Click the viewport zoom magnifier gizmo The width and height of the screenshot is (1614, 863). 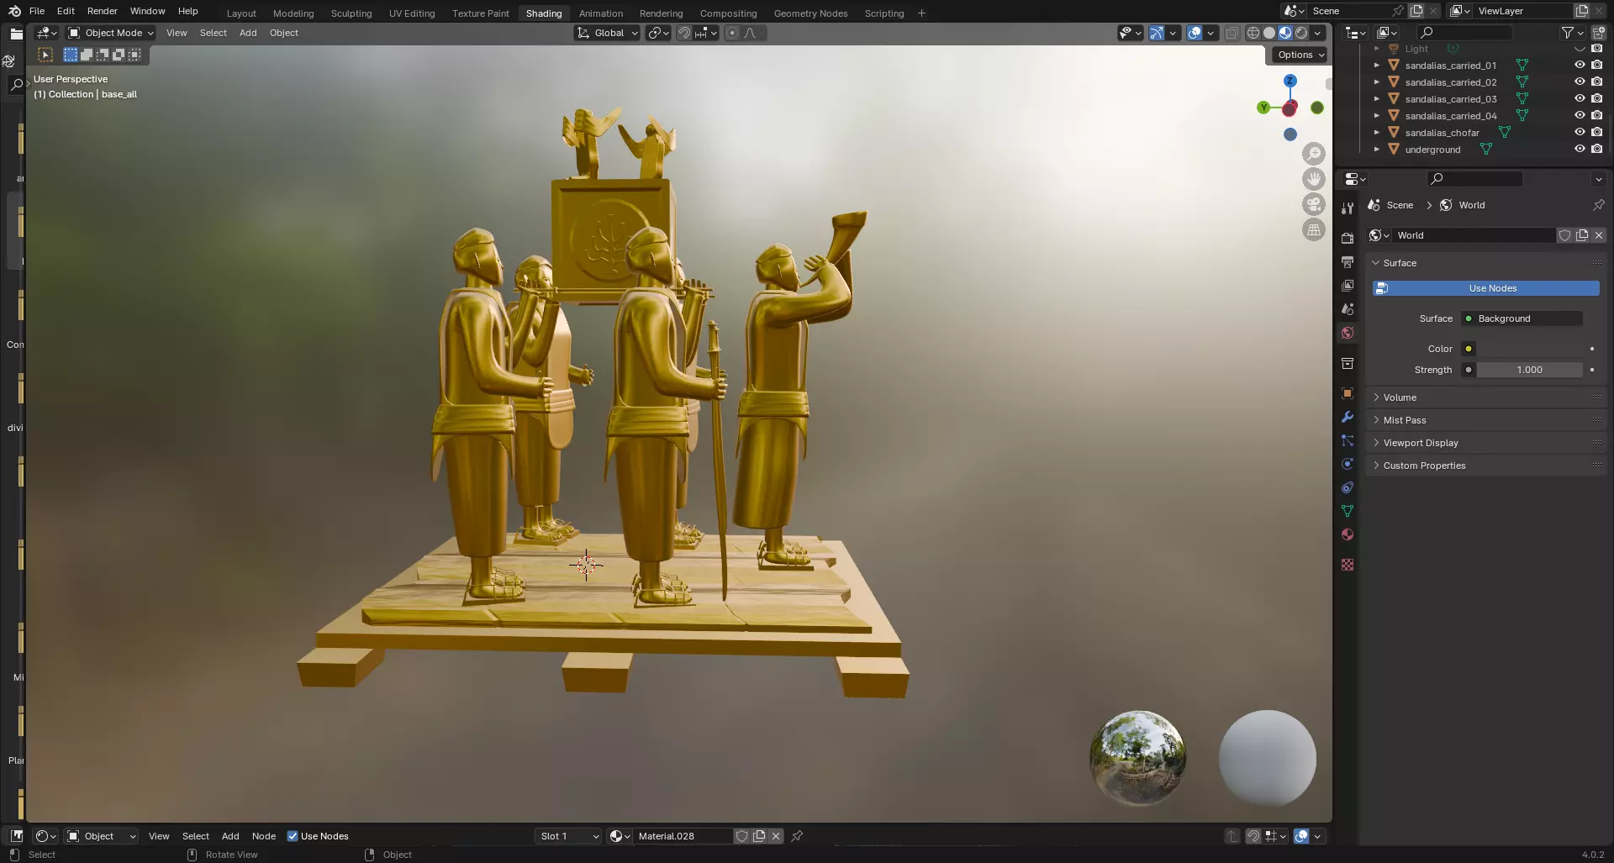[1314, 154]
